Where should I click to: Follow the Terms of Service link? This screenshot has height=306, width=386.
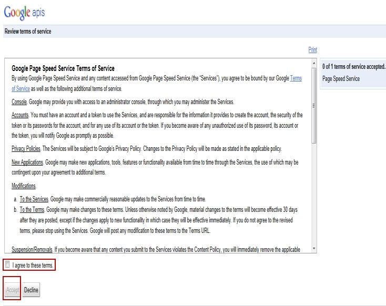(296, 78)
